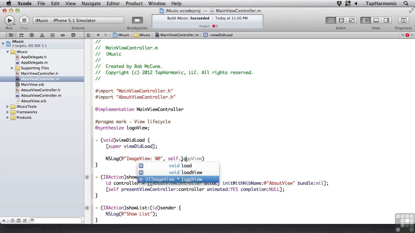The height and width of the screenshot is (233, 415).
Task: Switch to the Assistant editor
Action: pos(341,20)
